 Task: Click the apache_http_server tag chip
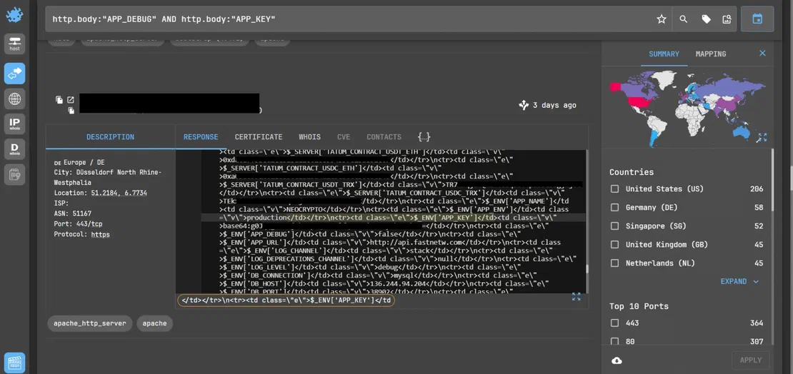tap(90, 323)
